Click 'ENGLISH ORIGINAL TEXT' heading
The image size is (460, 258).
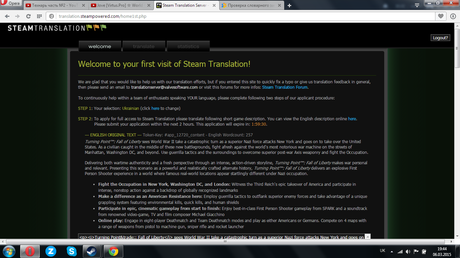pyautogui.click(x=113, y=135)
